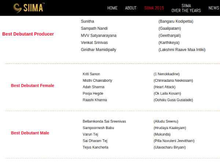Click the film (Lakshmi Raave Maa Intiki)
The height and width of the screenshot is (165, 220).
point(182,50)
